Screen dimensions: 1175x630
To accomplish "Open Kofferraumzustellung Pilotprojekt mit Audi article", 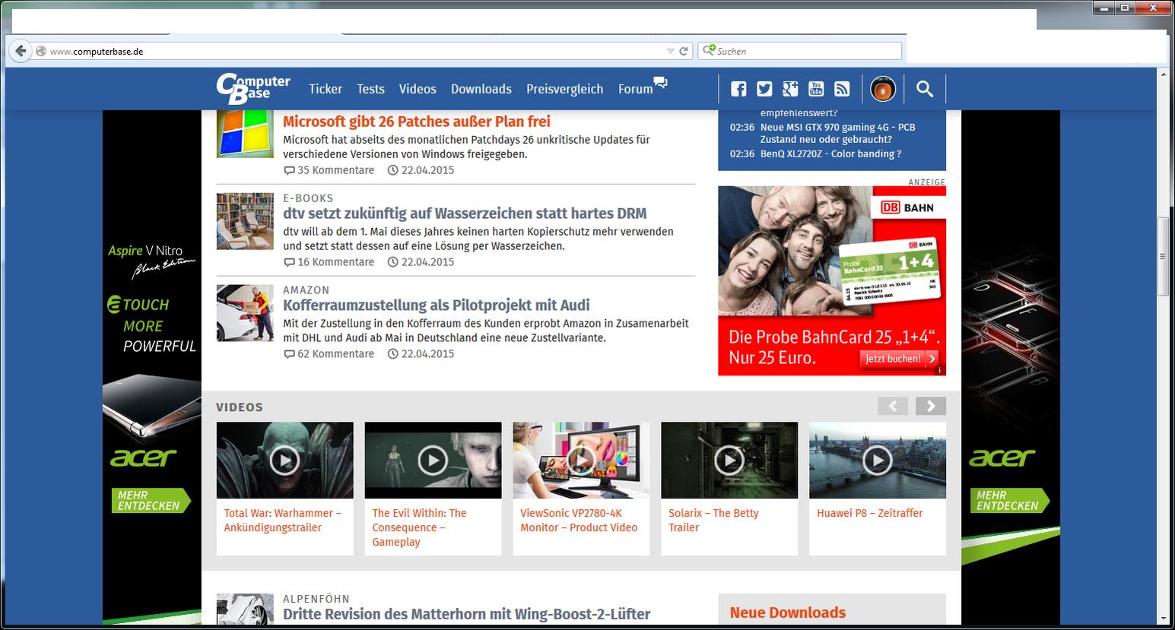I will (437, 306).
